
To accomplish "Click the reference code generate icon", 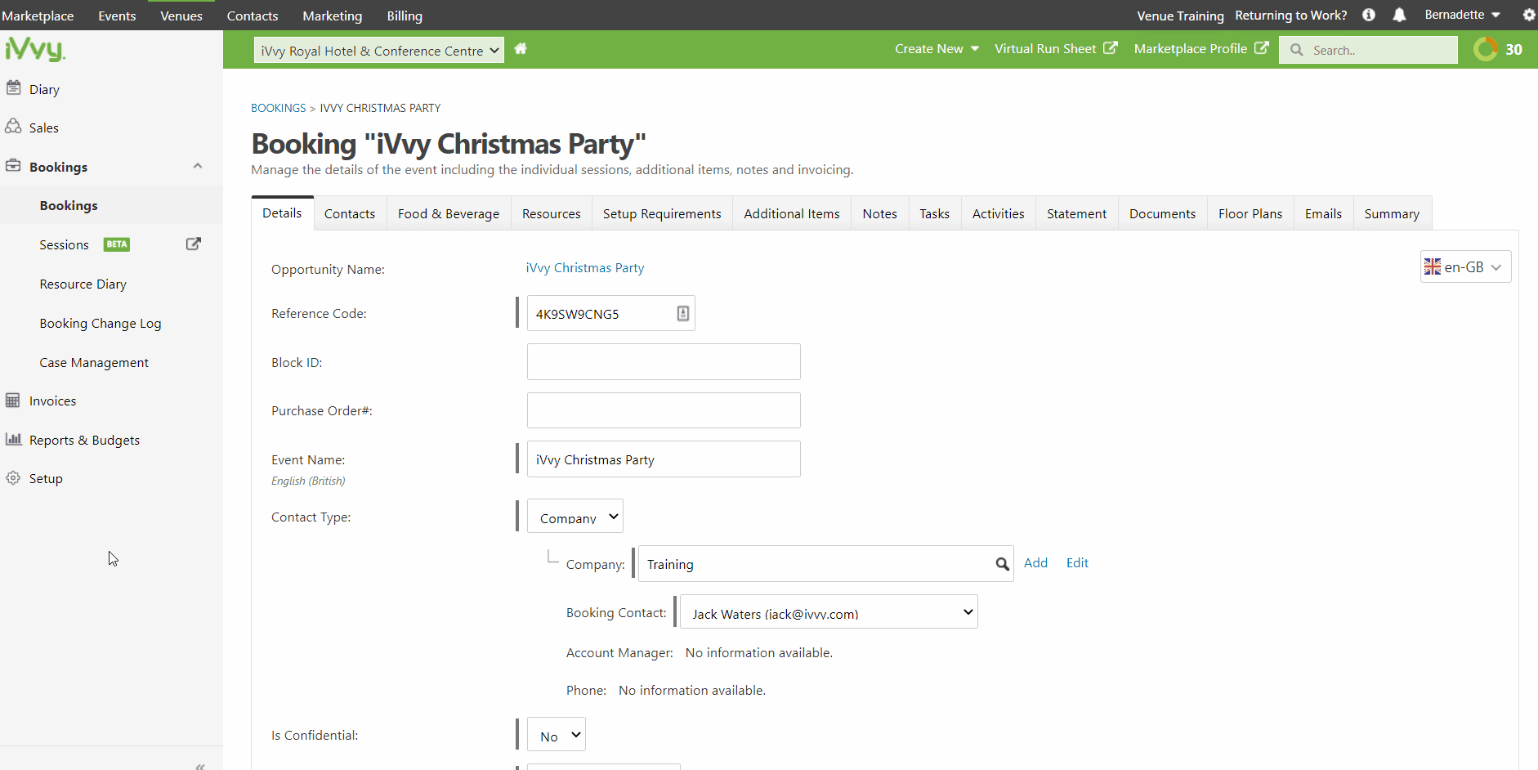I will pos(683,313).
